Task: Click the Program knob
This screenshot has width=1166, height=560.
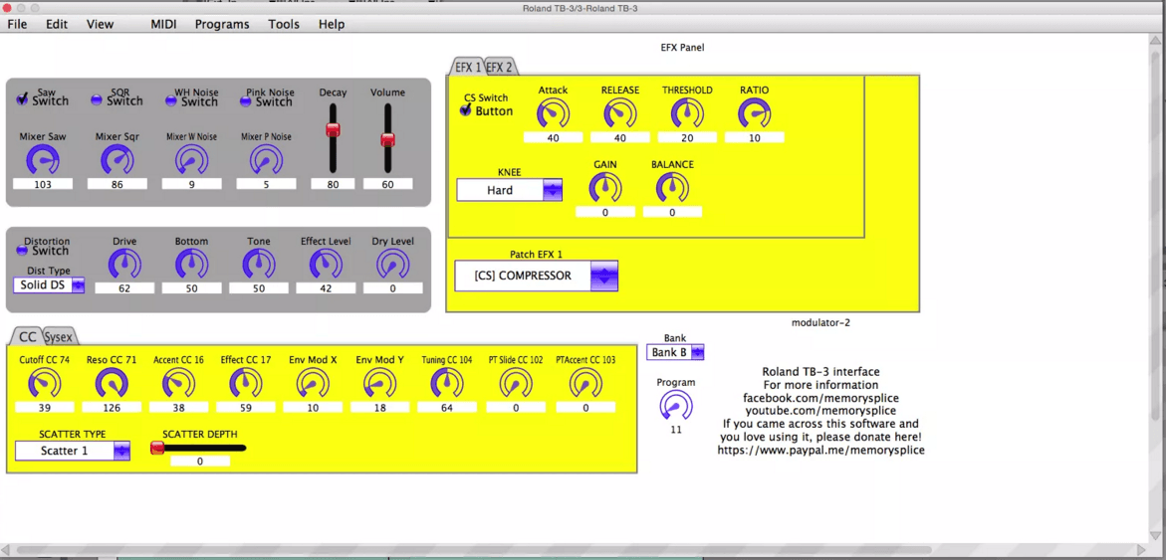Action: [675, 406]
